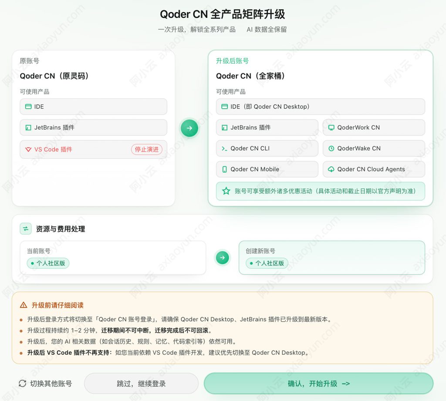
Task: Click the 原账号 label
Action: click(30, 61)
